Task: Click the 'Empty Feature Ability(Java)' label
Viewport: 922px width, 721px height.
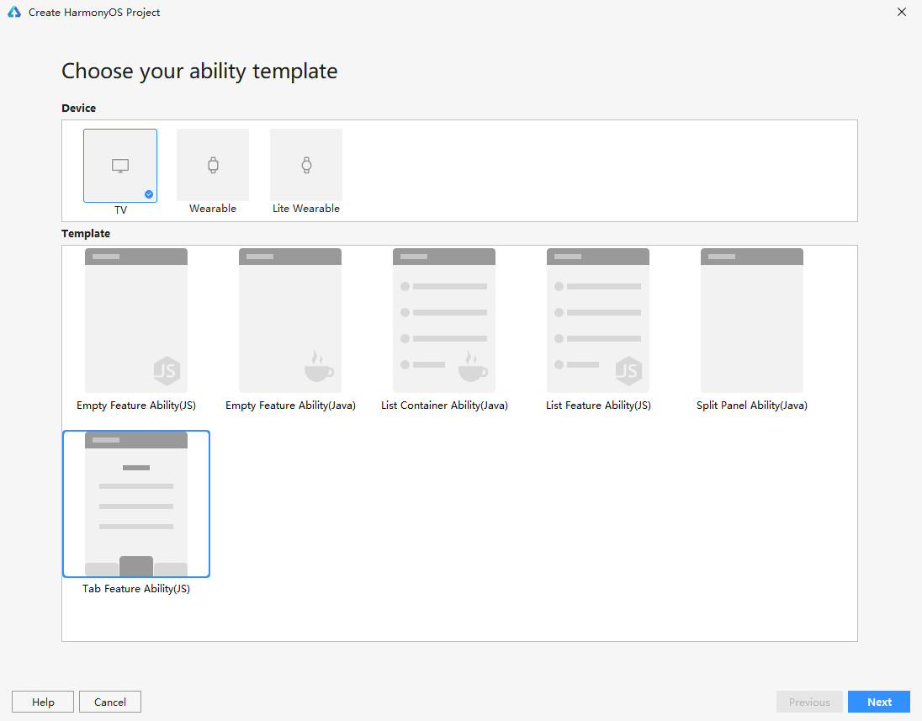Action: click(290, 406)
